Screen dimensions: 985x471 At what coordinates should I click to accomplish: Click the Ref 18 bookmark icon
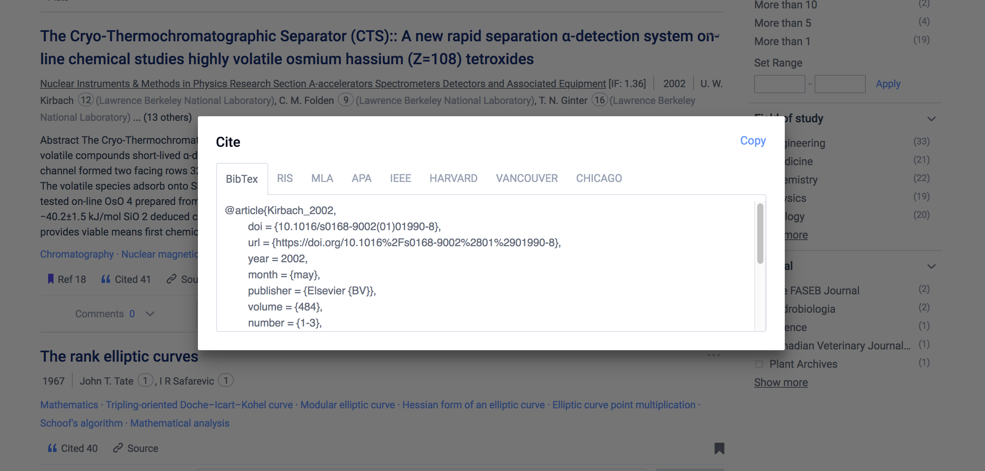point(50,279)
